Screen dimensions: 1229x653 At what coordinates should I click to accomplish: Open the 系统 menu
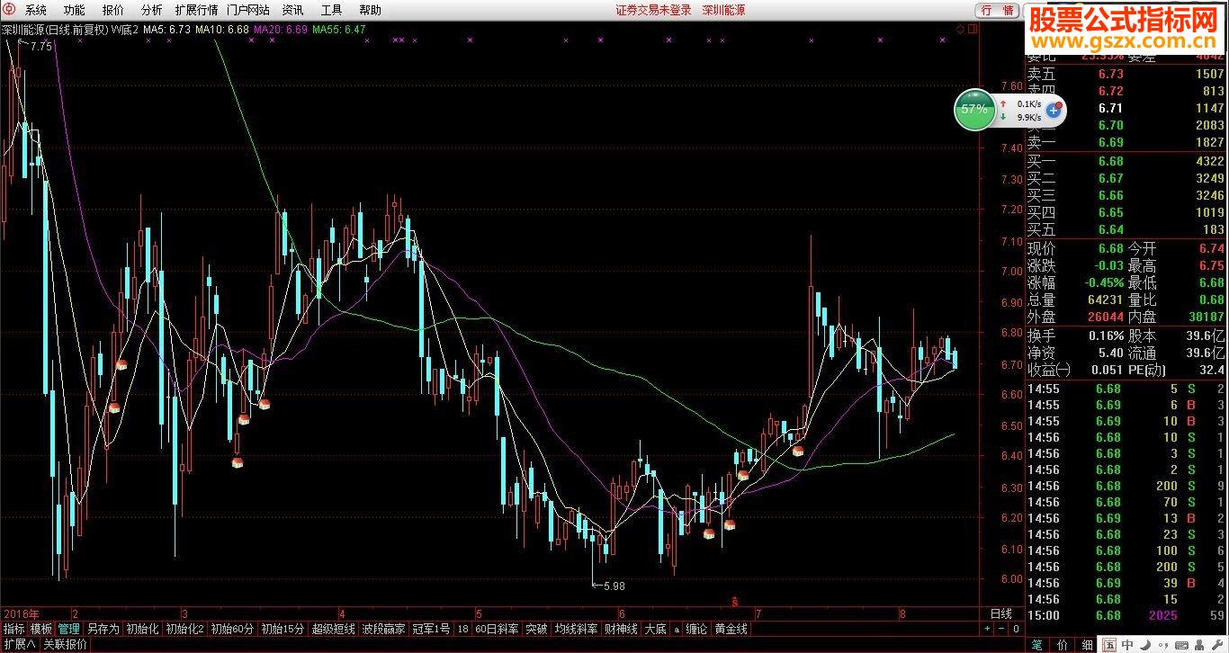[36, 10]
